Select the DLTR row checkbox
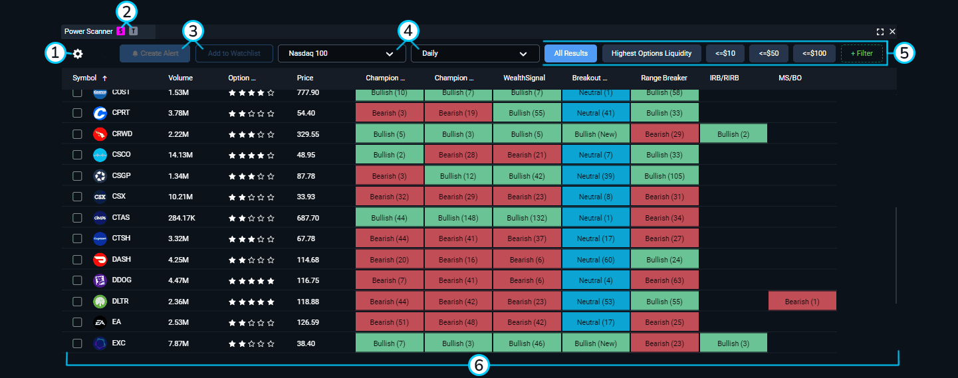The image size is (958, 378). tap(77, 302)
